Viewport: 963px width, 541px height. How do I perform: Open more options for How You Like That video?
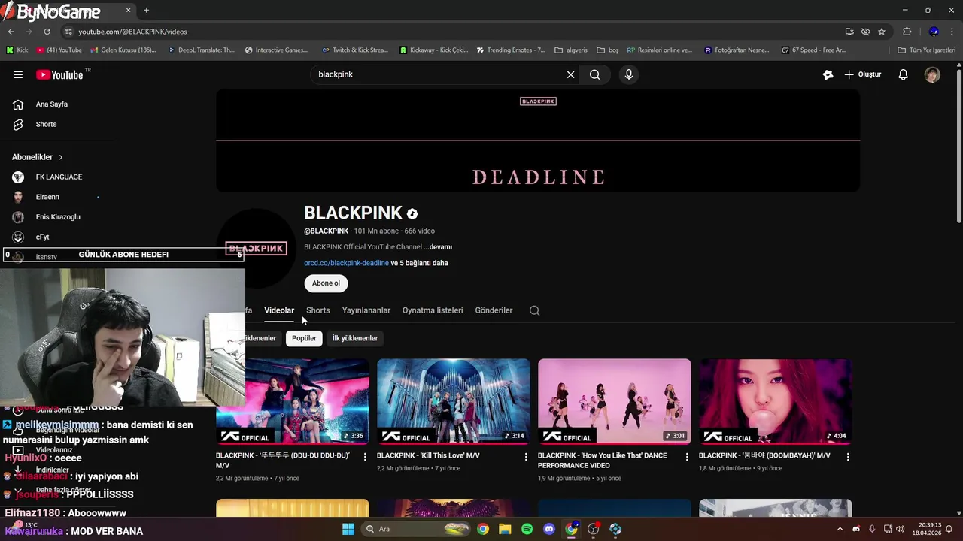pos(687,457)
